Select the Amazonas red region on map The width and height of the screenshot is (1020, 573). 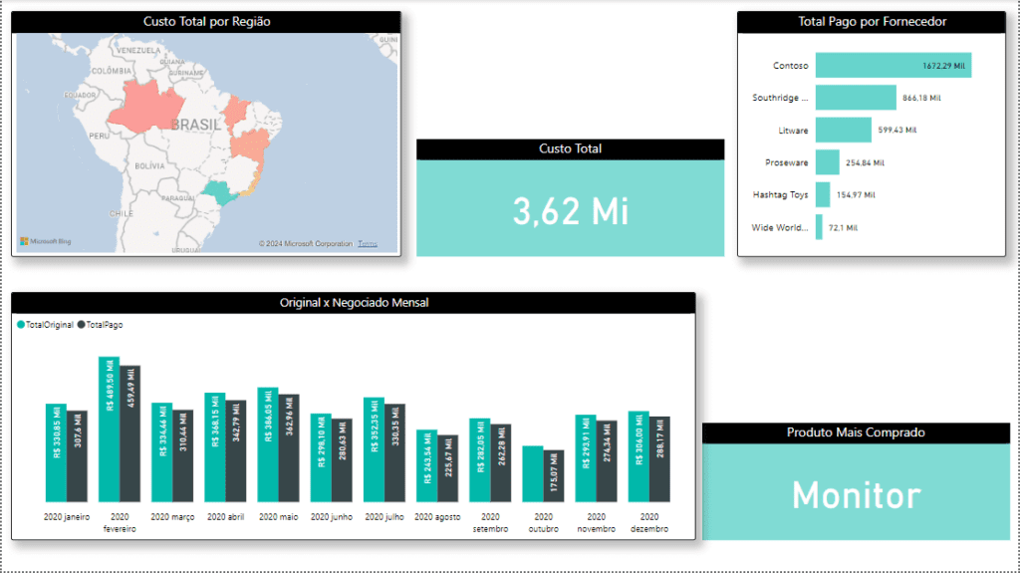click(147, 107)
